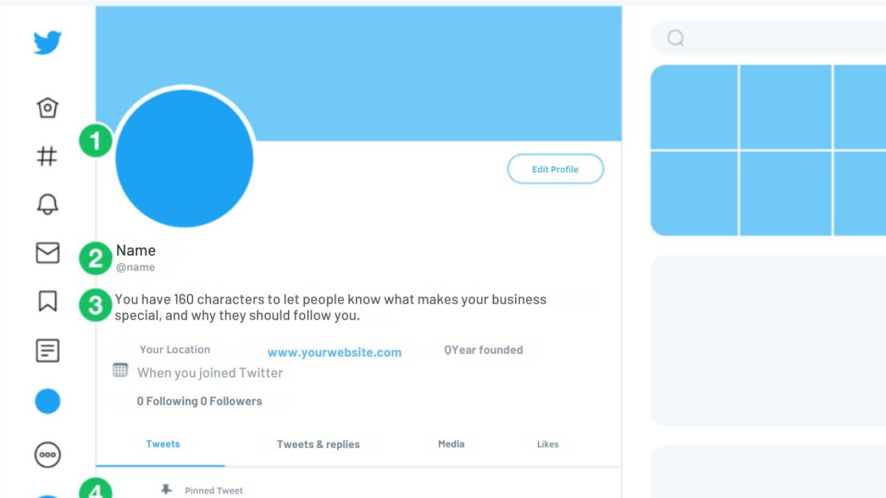This screenshot has width=886, height=498.
Task: Click the Twitter bird logo
Action: [47, 43]
